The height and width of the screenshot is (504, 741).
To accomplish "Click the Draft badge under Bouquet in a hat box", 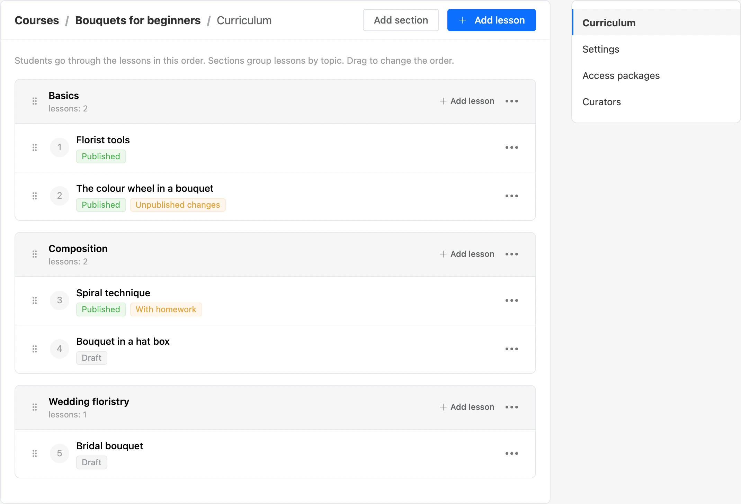I will 91,358.
